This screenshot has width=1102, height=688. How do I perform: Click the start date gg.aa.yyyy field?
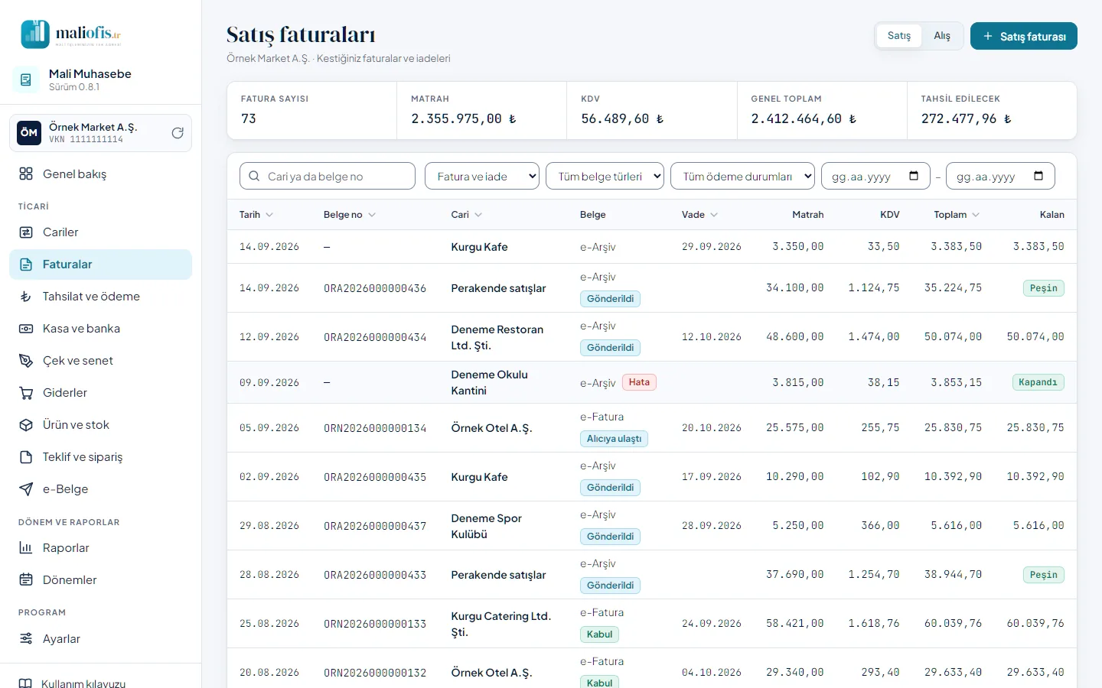(875, 176)
